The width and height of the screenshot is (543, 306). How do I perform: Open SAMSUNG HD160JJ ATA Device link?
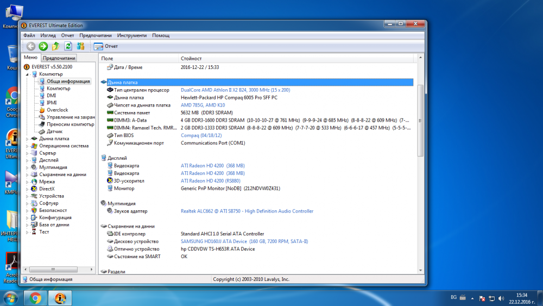click(x=244, y=241)
